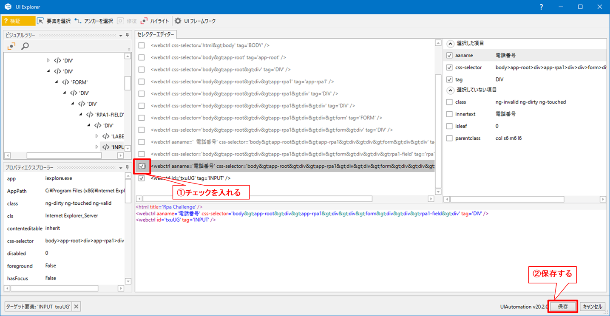Select the contenteditable inherit property row

65,229
